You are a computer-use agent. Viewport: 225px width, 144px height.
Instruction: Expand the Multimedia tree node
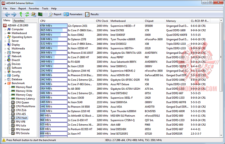pyautogui.click(x=5, y=49)
